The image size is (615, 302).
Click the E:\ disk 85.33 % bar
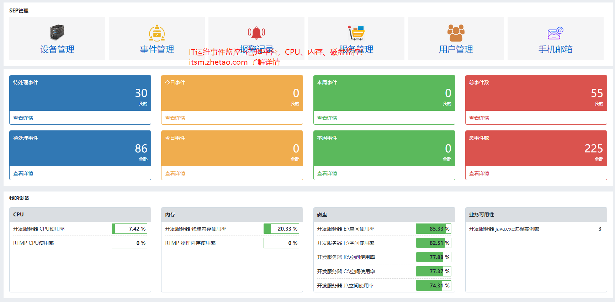(434, 229)
